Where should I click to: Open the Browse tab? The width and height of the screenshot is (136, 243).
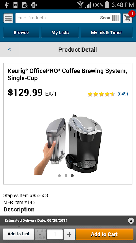[21, 33]
